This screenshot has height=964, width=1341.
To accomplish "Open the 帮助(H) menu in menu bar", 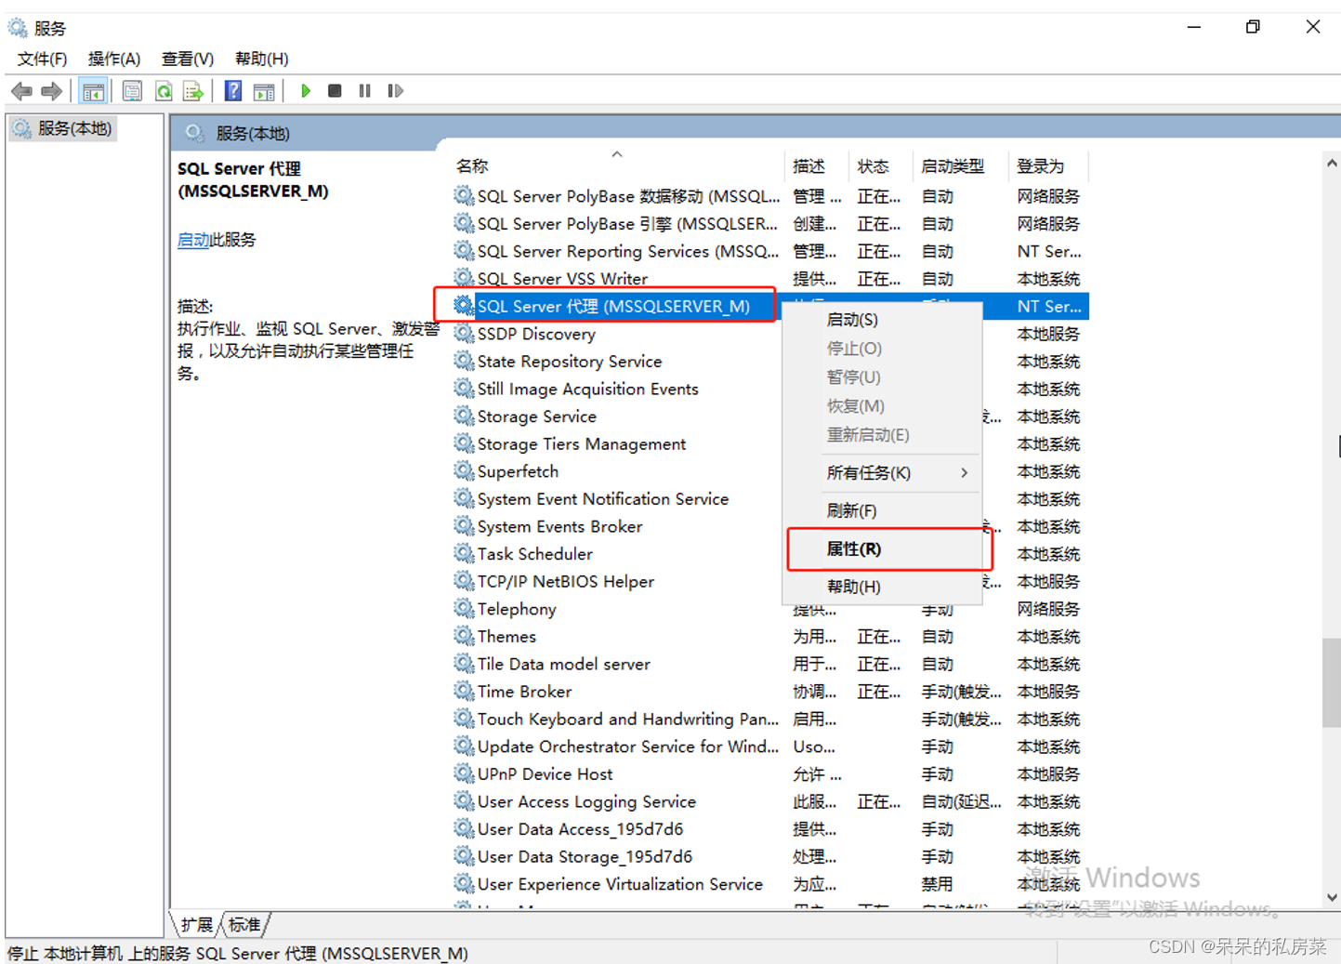I will 261,59.
